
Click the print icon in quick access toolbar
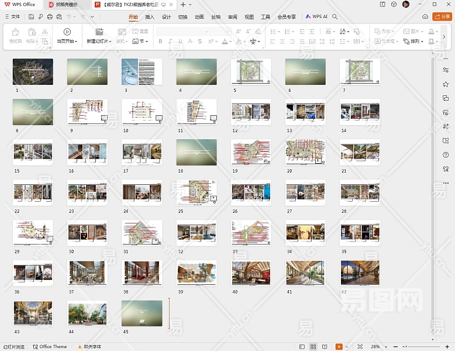coord(50,17)
